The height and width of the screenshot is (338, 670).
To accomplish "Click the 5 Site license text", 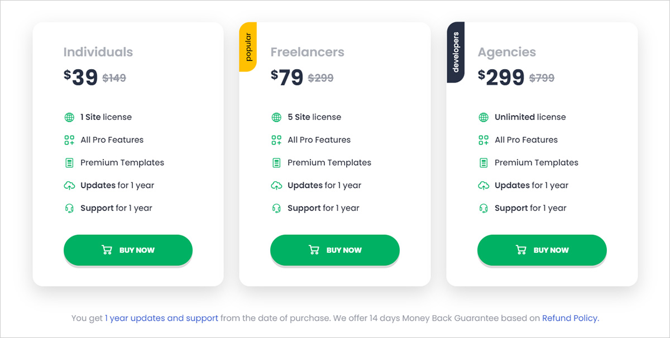I will tap(314, 117).
